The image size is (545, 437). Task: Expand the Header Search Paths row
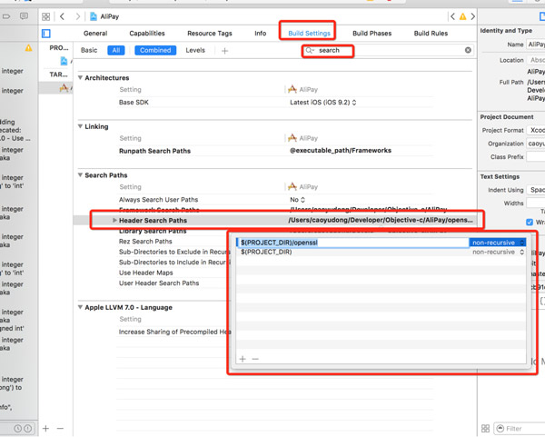(114, 221)
